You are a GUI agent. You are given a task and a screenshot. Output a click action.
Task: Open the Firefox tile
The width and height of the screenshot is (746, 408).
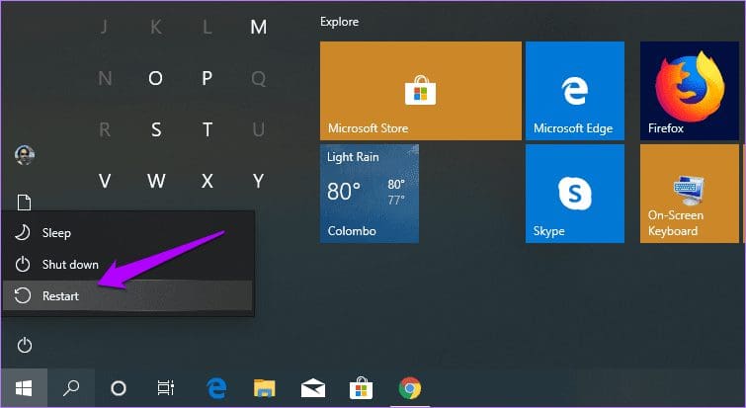pos(690,91)
